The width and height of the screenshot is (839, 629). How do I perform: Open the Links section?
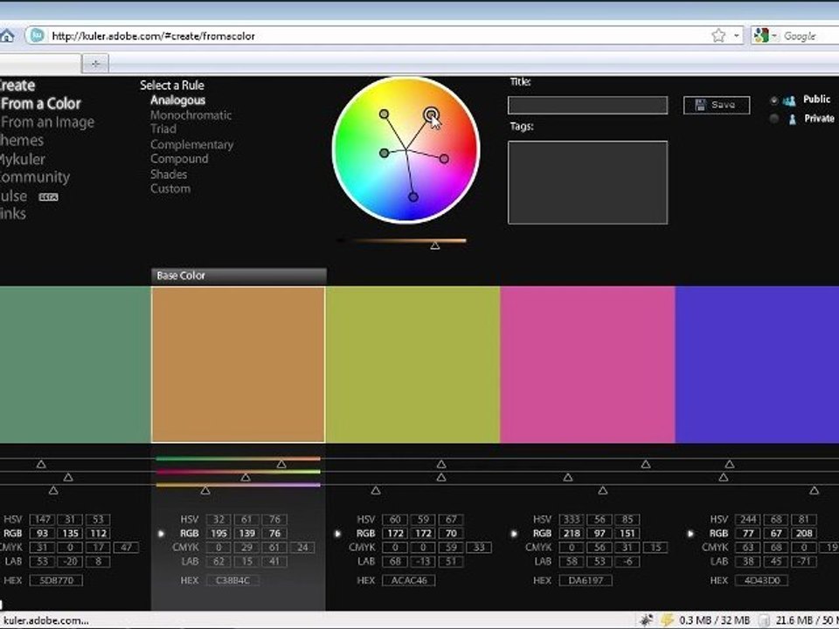13,213
